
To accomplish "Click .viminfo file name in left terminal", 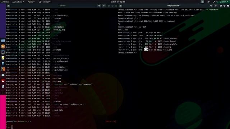I will 57,101.
